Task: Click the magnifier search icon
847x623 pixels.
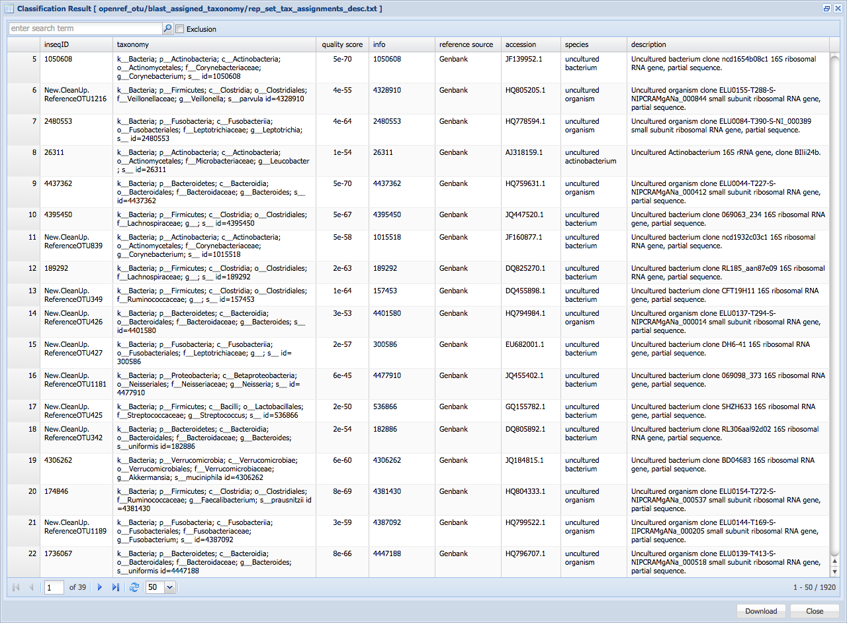Action: pyautogui.click(x=167, y=28)
